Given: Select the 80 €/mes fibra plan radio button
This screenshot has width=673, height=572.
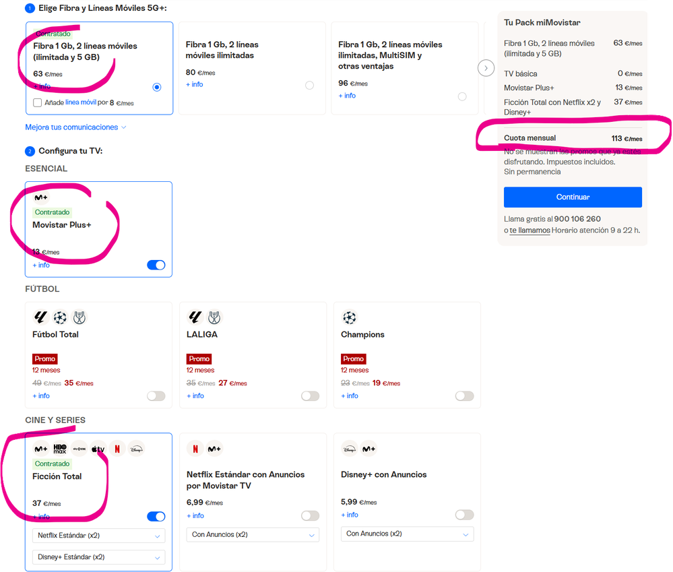Looking at the screenshot, I should coord(309,86).
